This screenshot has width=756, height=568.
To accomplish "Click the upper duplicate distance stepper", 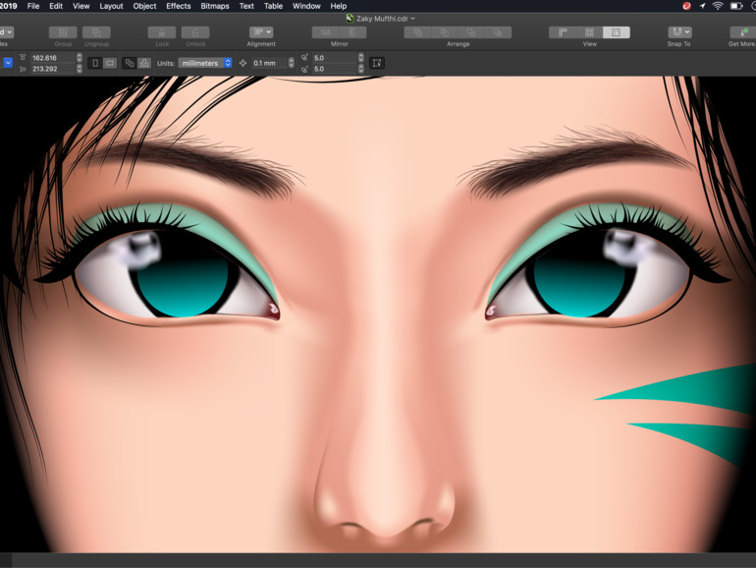I will pyautogui.click(x=361, y=57).
